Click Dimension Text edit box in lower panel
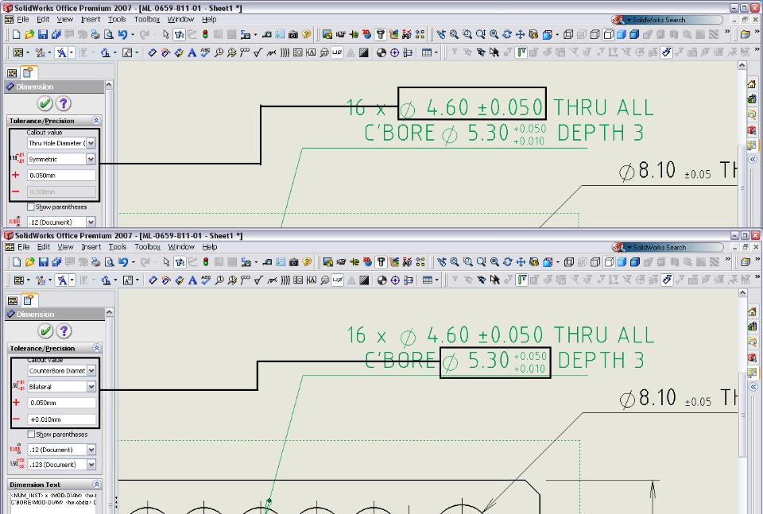The height and width of the screenshot is (514, 763). point(53,503)
